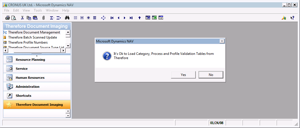Click the pane splitter collapse handle

pos(37,55)
